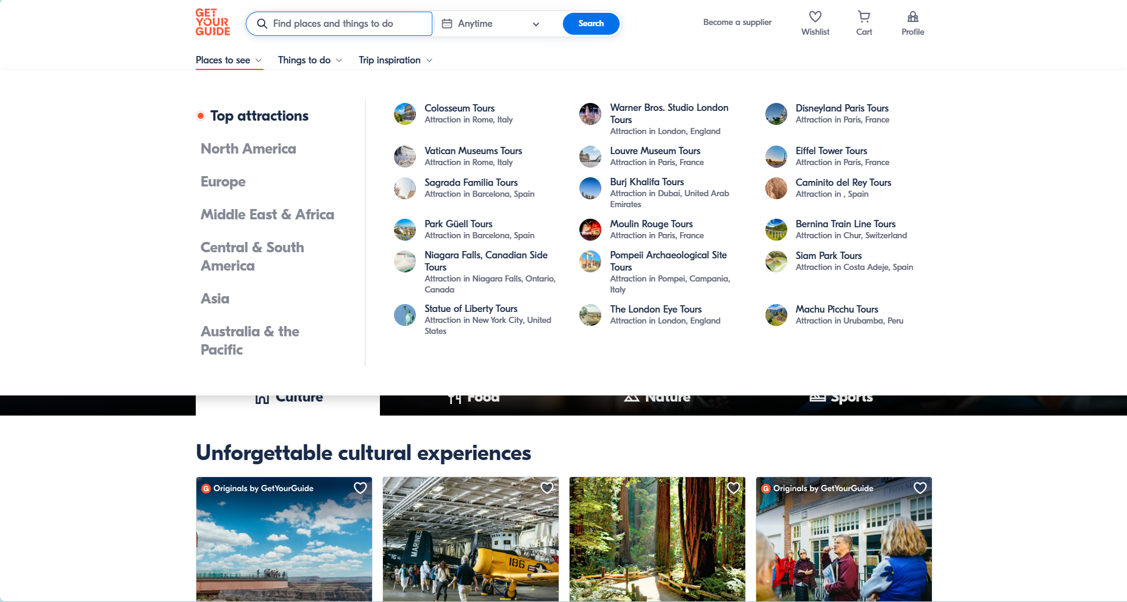The height and width of the screenshot is (602, 1127).
Task: Open the guided walking tour card image
Action: tap(844, 539)
